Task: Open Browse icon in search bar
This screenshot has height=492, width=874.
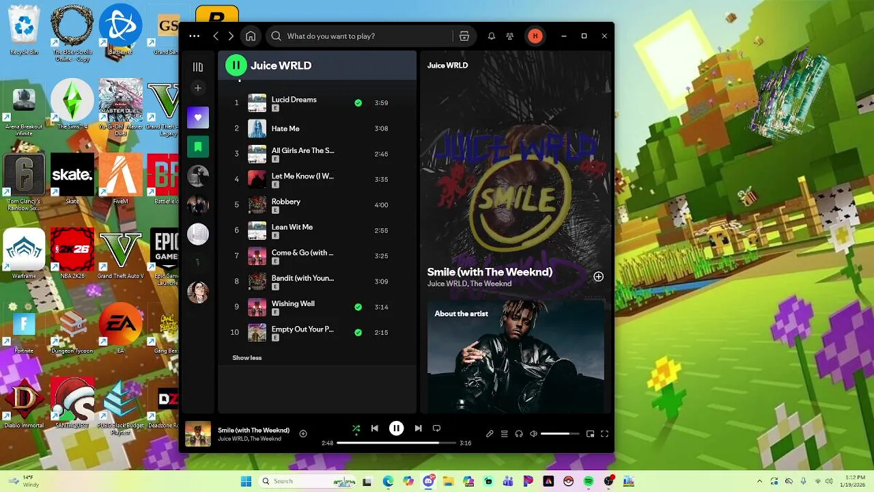Action: [x=464, y=36]
